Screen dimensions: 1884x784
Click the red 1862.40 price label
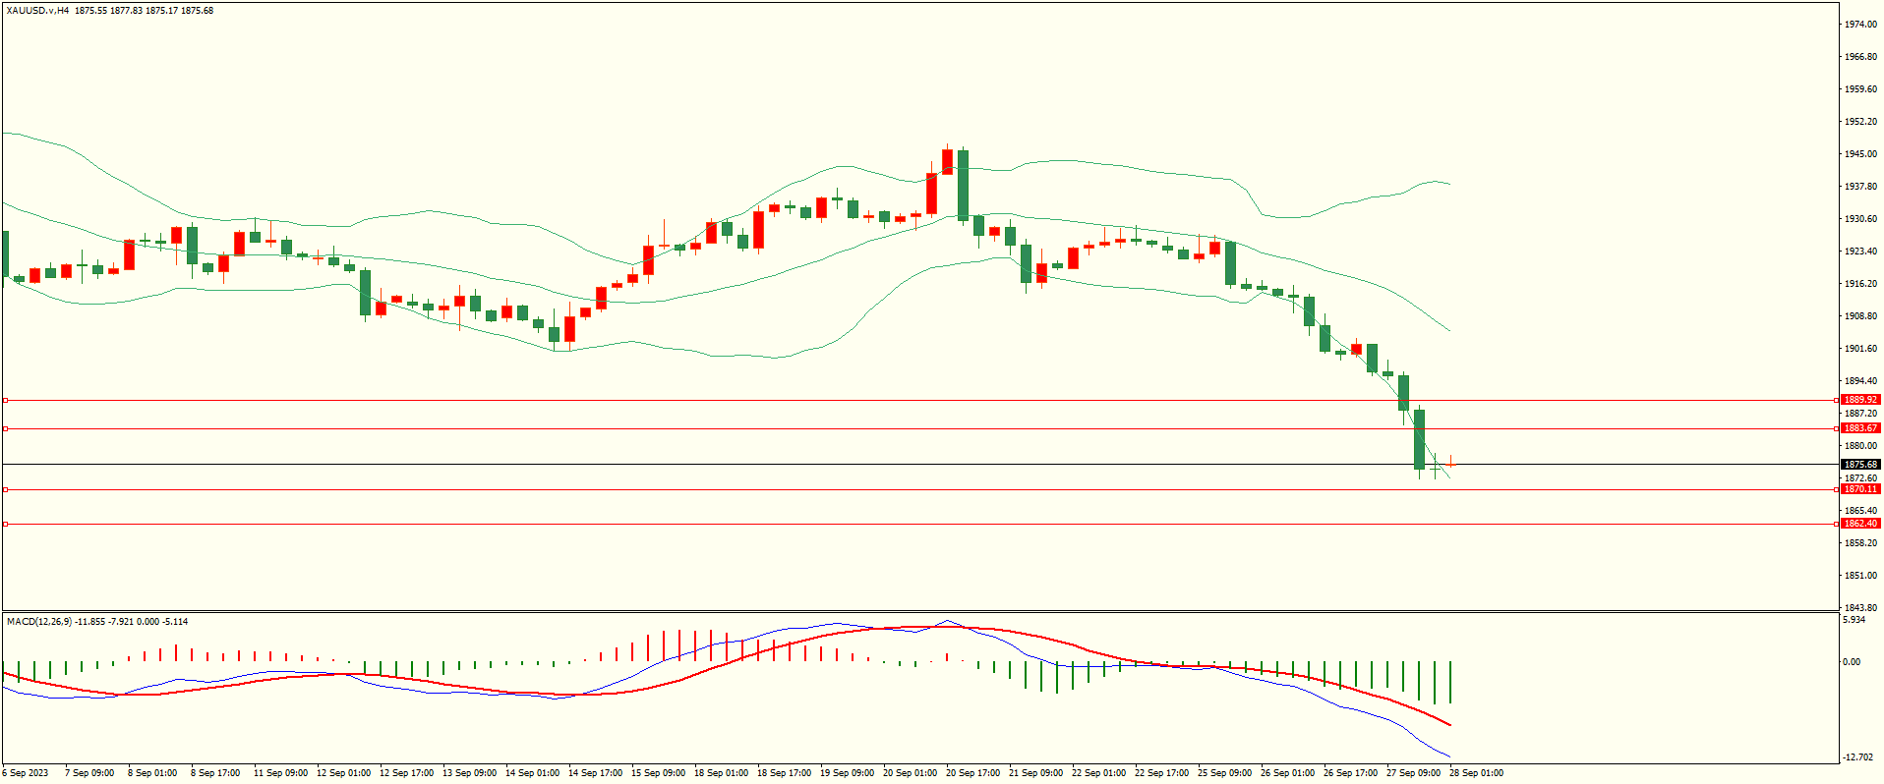point(1859,524)
